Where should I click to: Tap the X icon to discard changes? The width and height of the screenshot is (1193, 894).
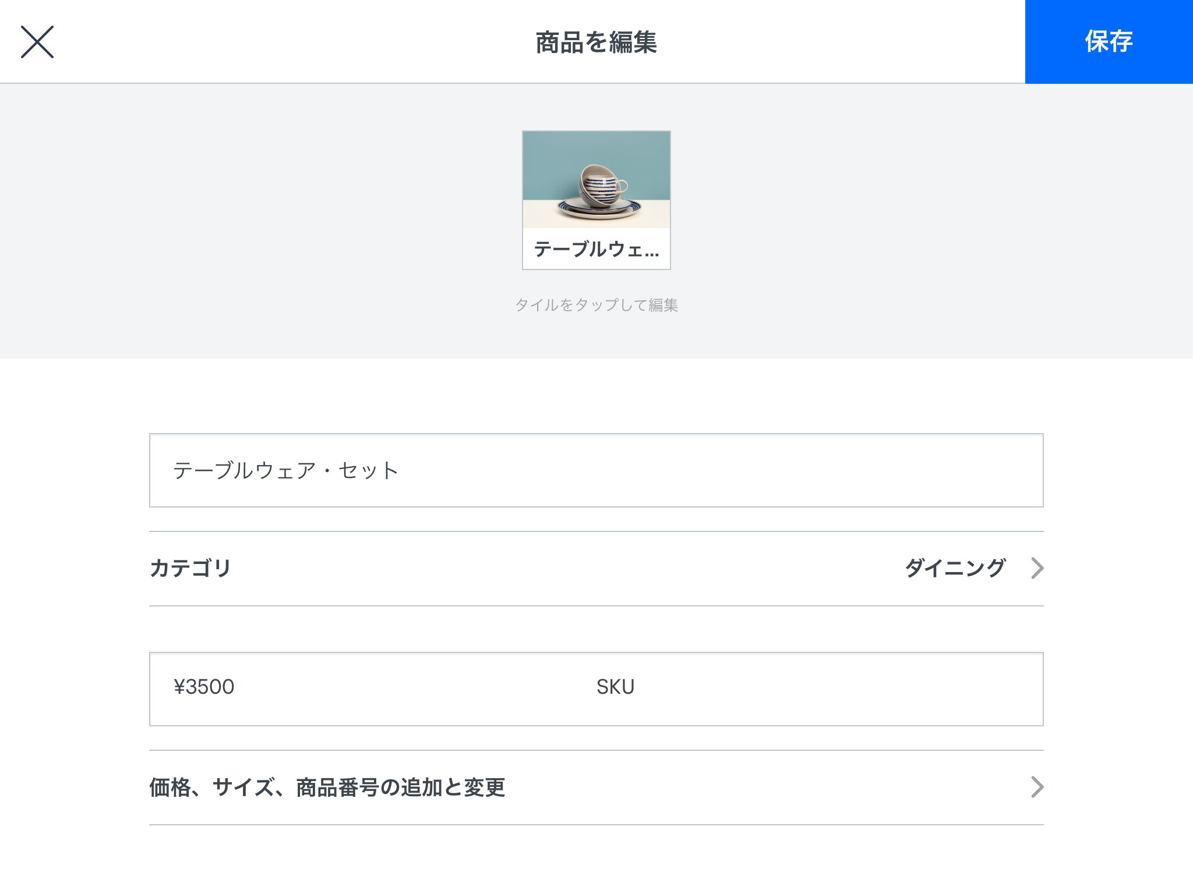tap(38, 41)
